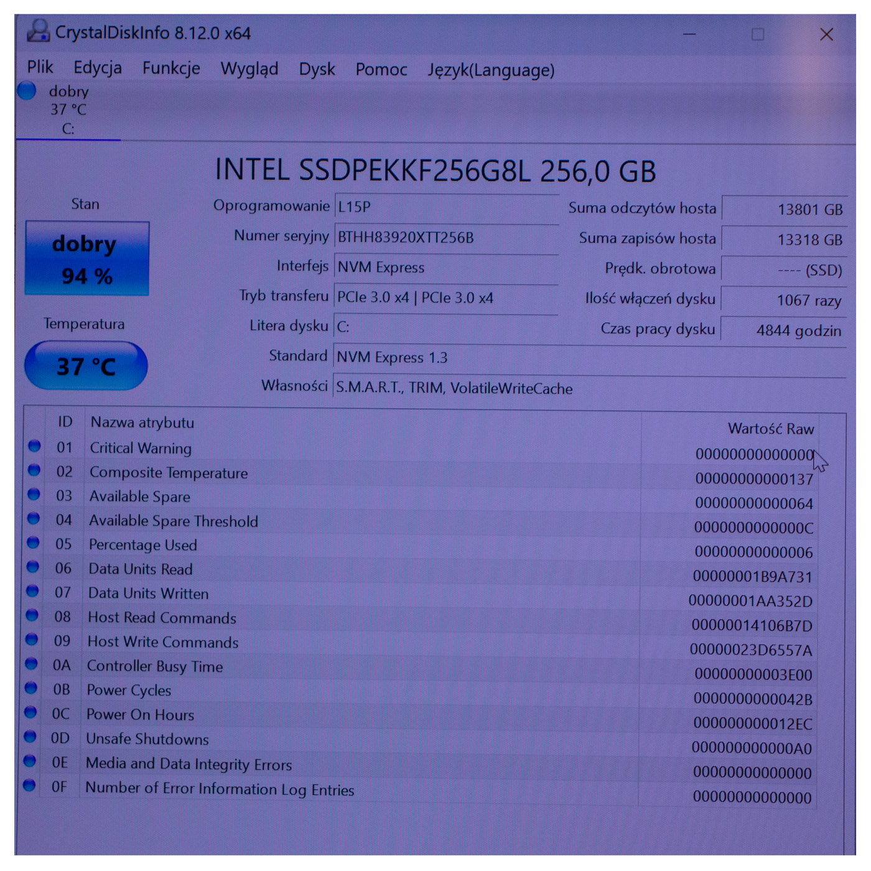871x871 pixels.
Task: Click the blue status orb for Data Units Read
Action: click(33, 567)
